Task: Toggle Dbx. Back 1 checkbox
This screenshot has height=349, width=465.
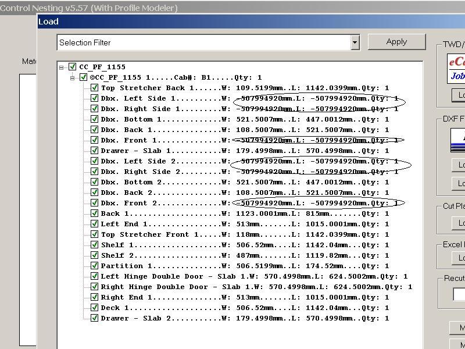Action: click(94, 130)
